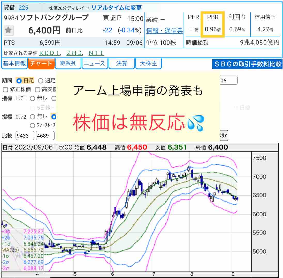Open the 時系列 tab
The image size is (283, 278).
(x=68, y=63)
